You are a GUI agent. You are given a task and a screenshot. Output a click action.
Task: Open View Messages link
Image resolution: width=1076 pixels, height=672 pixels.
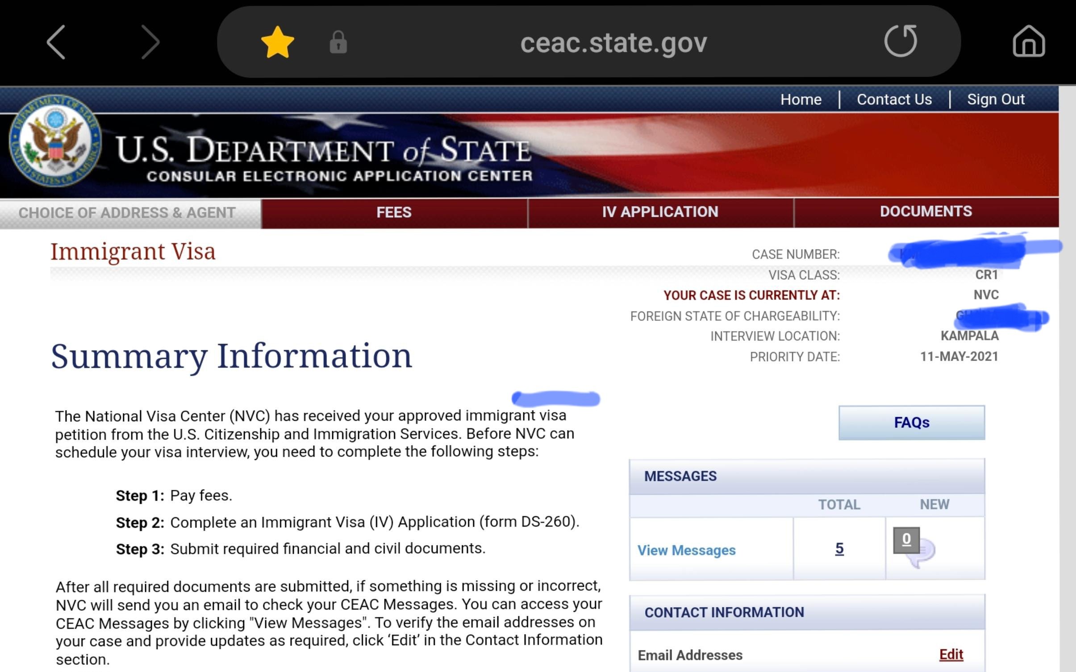686,550
